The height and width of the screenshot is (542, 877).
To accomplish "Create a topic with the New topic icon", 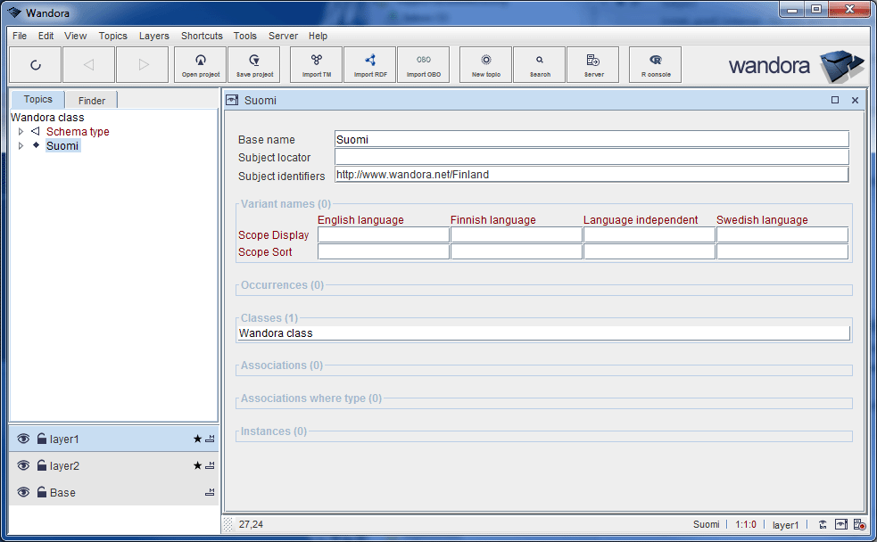I will click(x=484, y=64).
